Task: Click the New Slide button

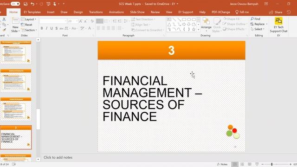Action: pyautogui.click(x=15, y=25)
